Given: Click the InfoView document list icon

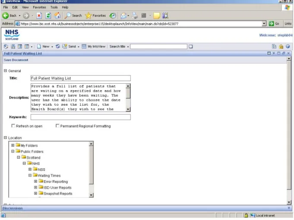Looking at the screenshot, I should point(13,47).
